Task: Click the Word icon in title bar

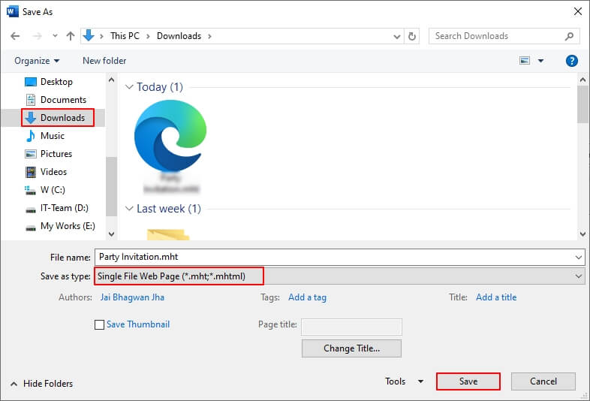Action: click(x=13, y=12)
